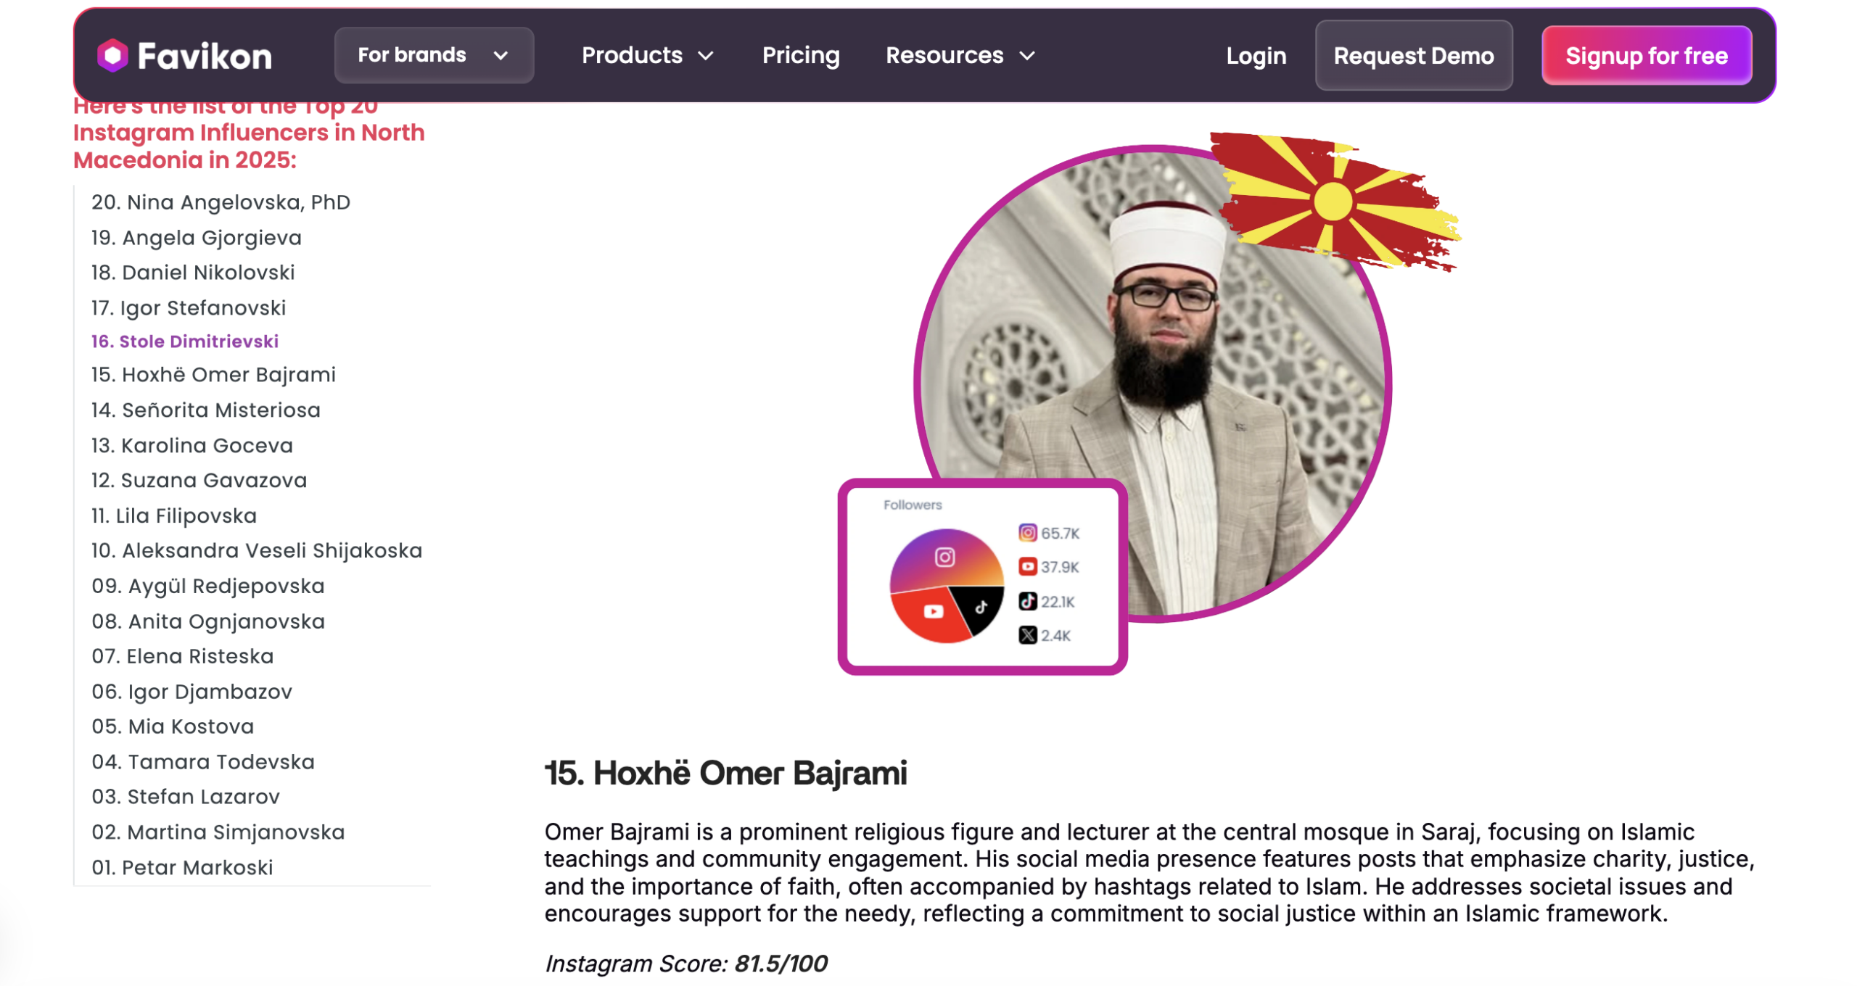
Task: Click Omer Bajrami's circular profile photo
Action: [x=1151, y=383]
